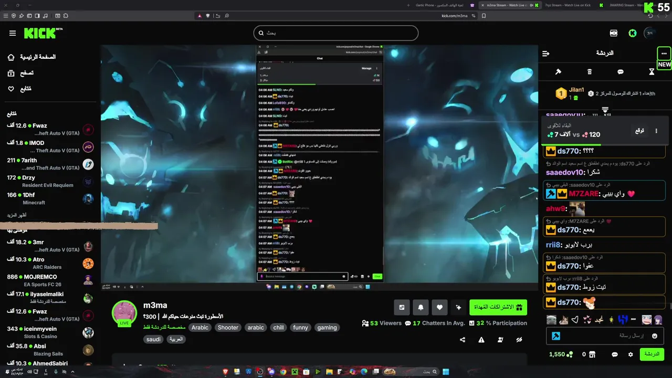Open the channel points shop icon
Image resolution: width=672 pixels, height=378 pixels.
tap(592, 354)
